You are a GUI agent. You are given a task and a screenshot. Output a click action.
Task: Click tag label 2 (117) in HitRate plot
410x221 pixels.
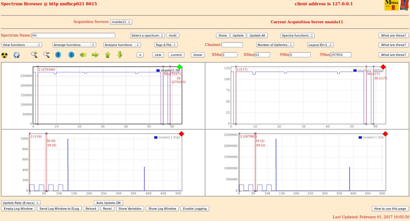click(242, 69)
